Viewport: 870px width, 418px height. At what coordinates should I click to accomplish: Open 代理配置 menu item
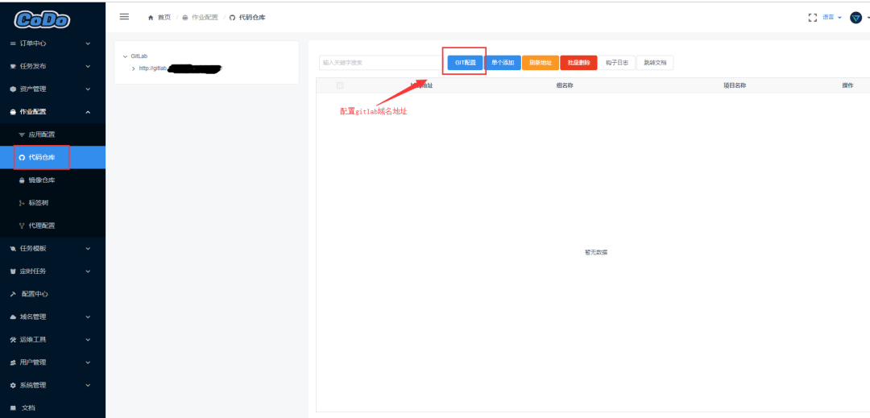click(x=52, y=226)
